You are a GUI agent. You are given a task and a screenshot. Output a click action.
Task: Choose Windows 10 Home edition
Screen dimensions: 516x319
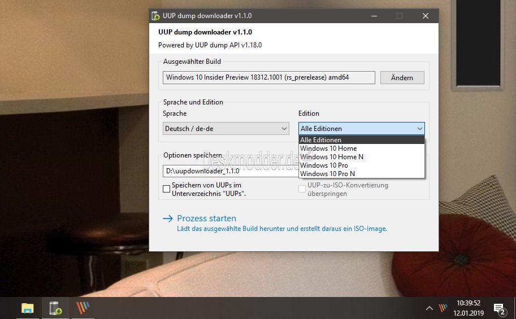361,148
